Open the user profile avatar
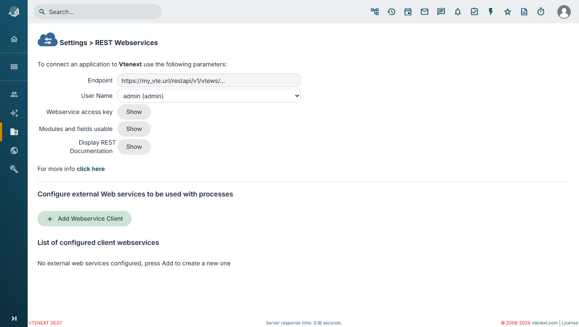 [564, 12]
